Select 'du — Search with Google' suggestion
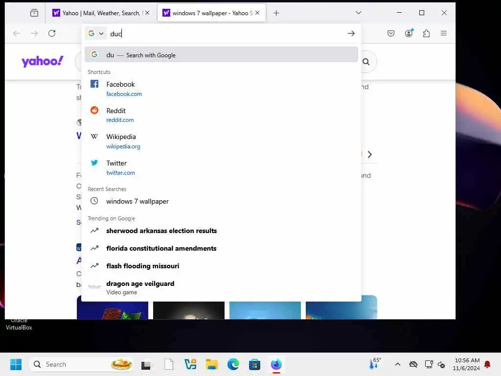Viewport: 501px width, 376px height. [221, 55]
